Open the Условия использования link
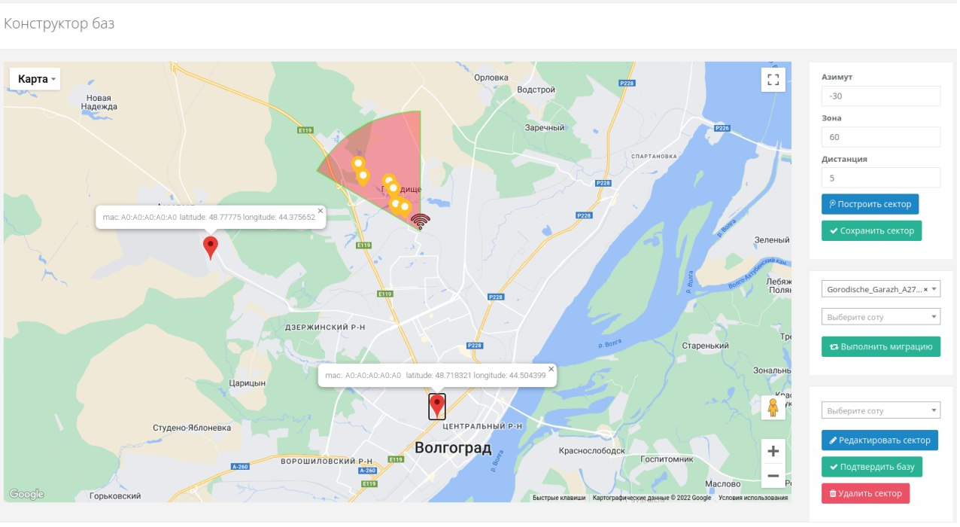960x527 pixels. 753,498
